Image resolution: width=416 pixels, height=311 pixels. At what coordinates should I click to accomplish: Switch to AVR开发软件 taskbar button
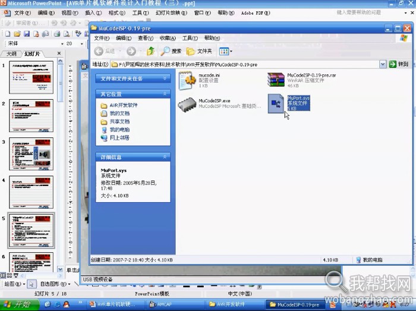click(235, 304)
